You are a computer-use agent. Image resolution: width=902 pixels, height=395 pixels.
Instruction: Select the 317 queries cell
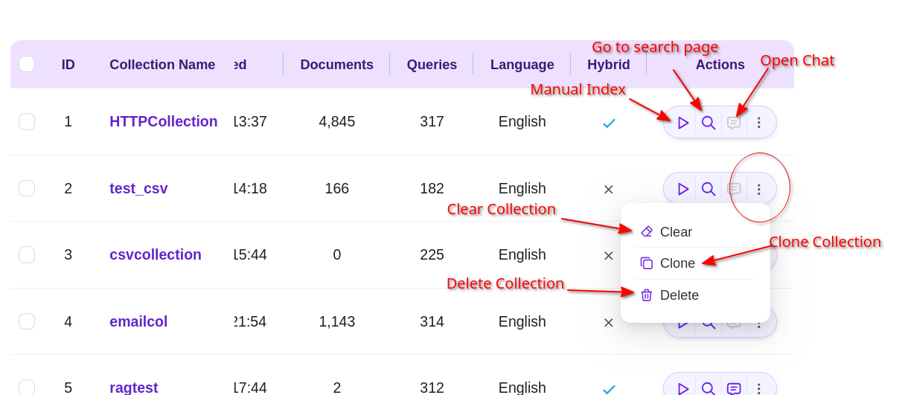(x=432, y=121)
